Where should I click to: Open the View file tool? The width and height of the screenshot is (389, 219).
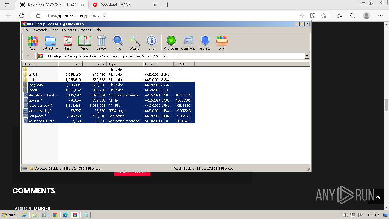click(84, 43)
